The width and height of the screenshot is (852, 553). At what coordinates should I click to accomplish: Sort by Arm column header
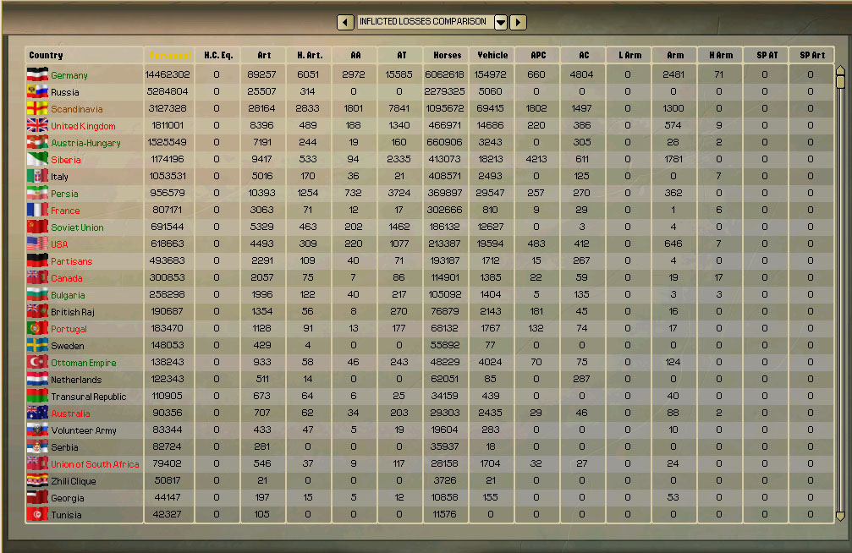click(675, 56)
